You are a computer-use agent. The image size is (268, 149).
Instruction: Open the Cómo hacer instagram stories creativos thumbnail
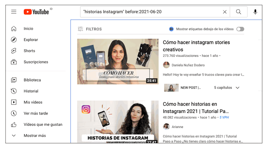point(118,62)
